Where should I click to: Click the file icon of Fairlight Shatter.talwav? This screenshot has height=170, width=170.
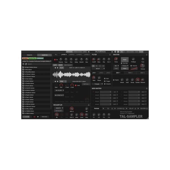(23, 67)
